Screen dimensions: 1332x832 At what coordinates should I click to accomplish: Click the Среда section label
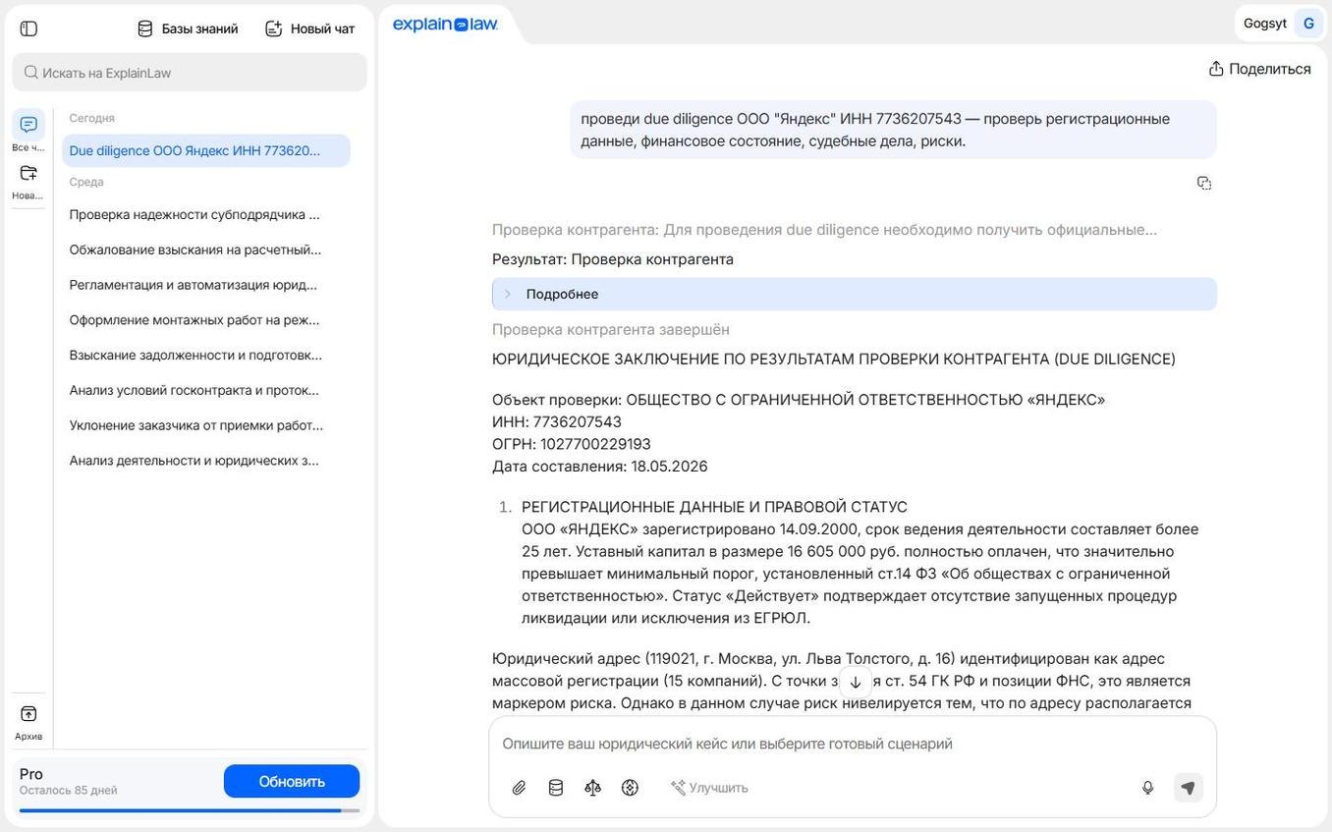(86, 182)
